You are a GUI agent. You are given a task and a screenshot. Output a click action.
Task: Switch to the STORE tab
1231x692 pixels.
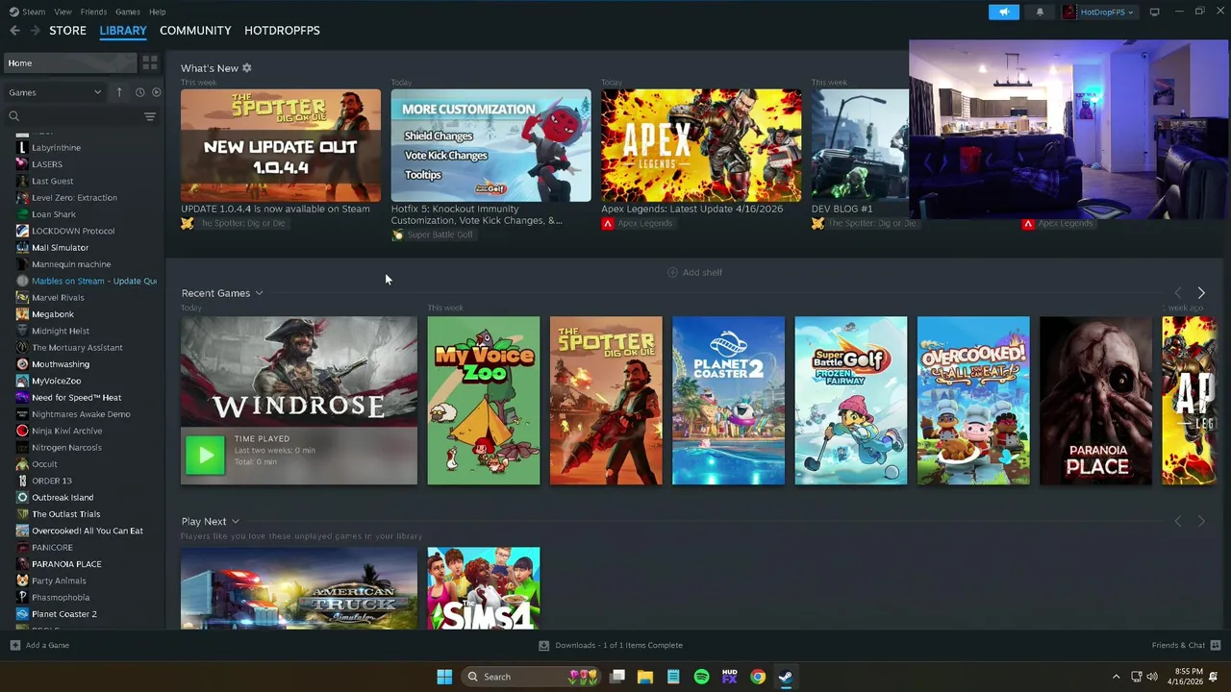click(x=67, y=31)
